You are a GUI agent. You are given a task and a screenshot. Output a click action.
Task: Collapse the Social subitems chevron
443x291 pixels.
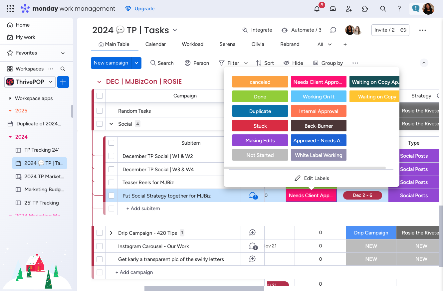[111, 124]
